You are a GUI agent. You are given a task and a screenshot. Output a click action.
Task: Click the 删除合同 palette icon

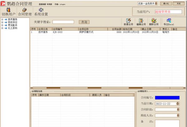(154, 20)
